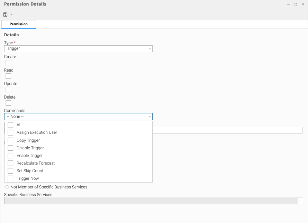Viewport: 308px width, 223px height.
Task: Choose the Copy Trigger command option
Action: [11, 140]
